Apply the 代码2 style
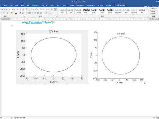 coord(62,11)
